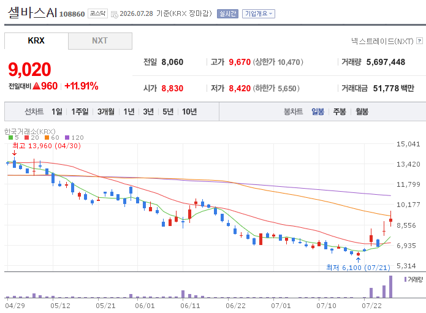This screenshot has height=313, width=426.
Task: Switch to the NXT tab
Action: tap(100, 40)
